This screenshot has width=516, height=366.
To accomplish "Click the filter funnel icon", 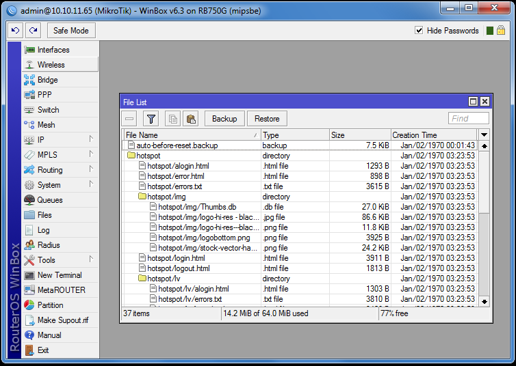I will coord(151,119).
